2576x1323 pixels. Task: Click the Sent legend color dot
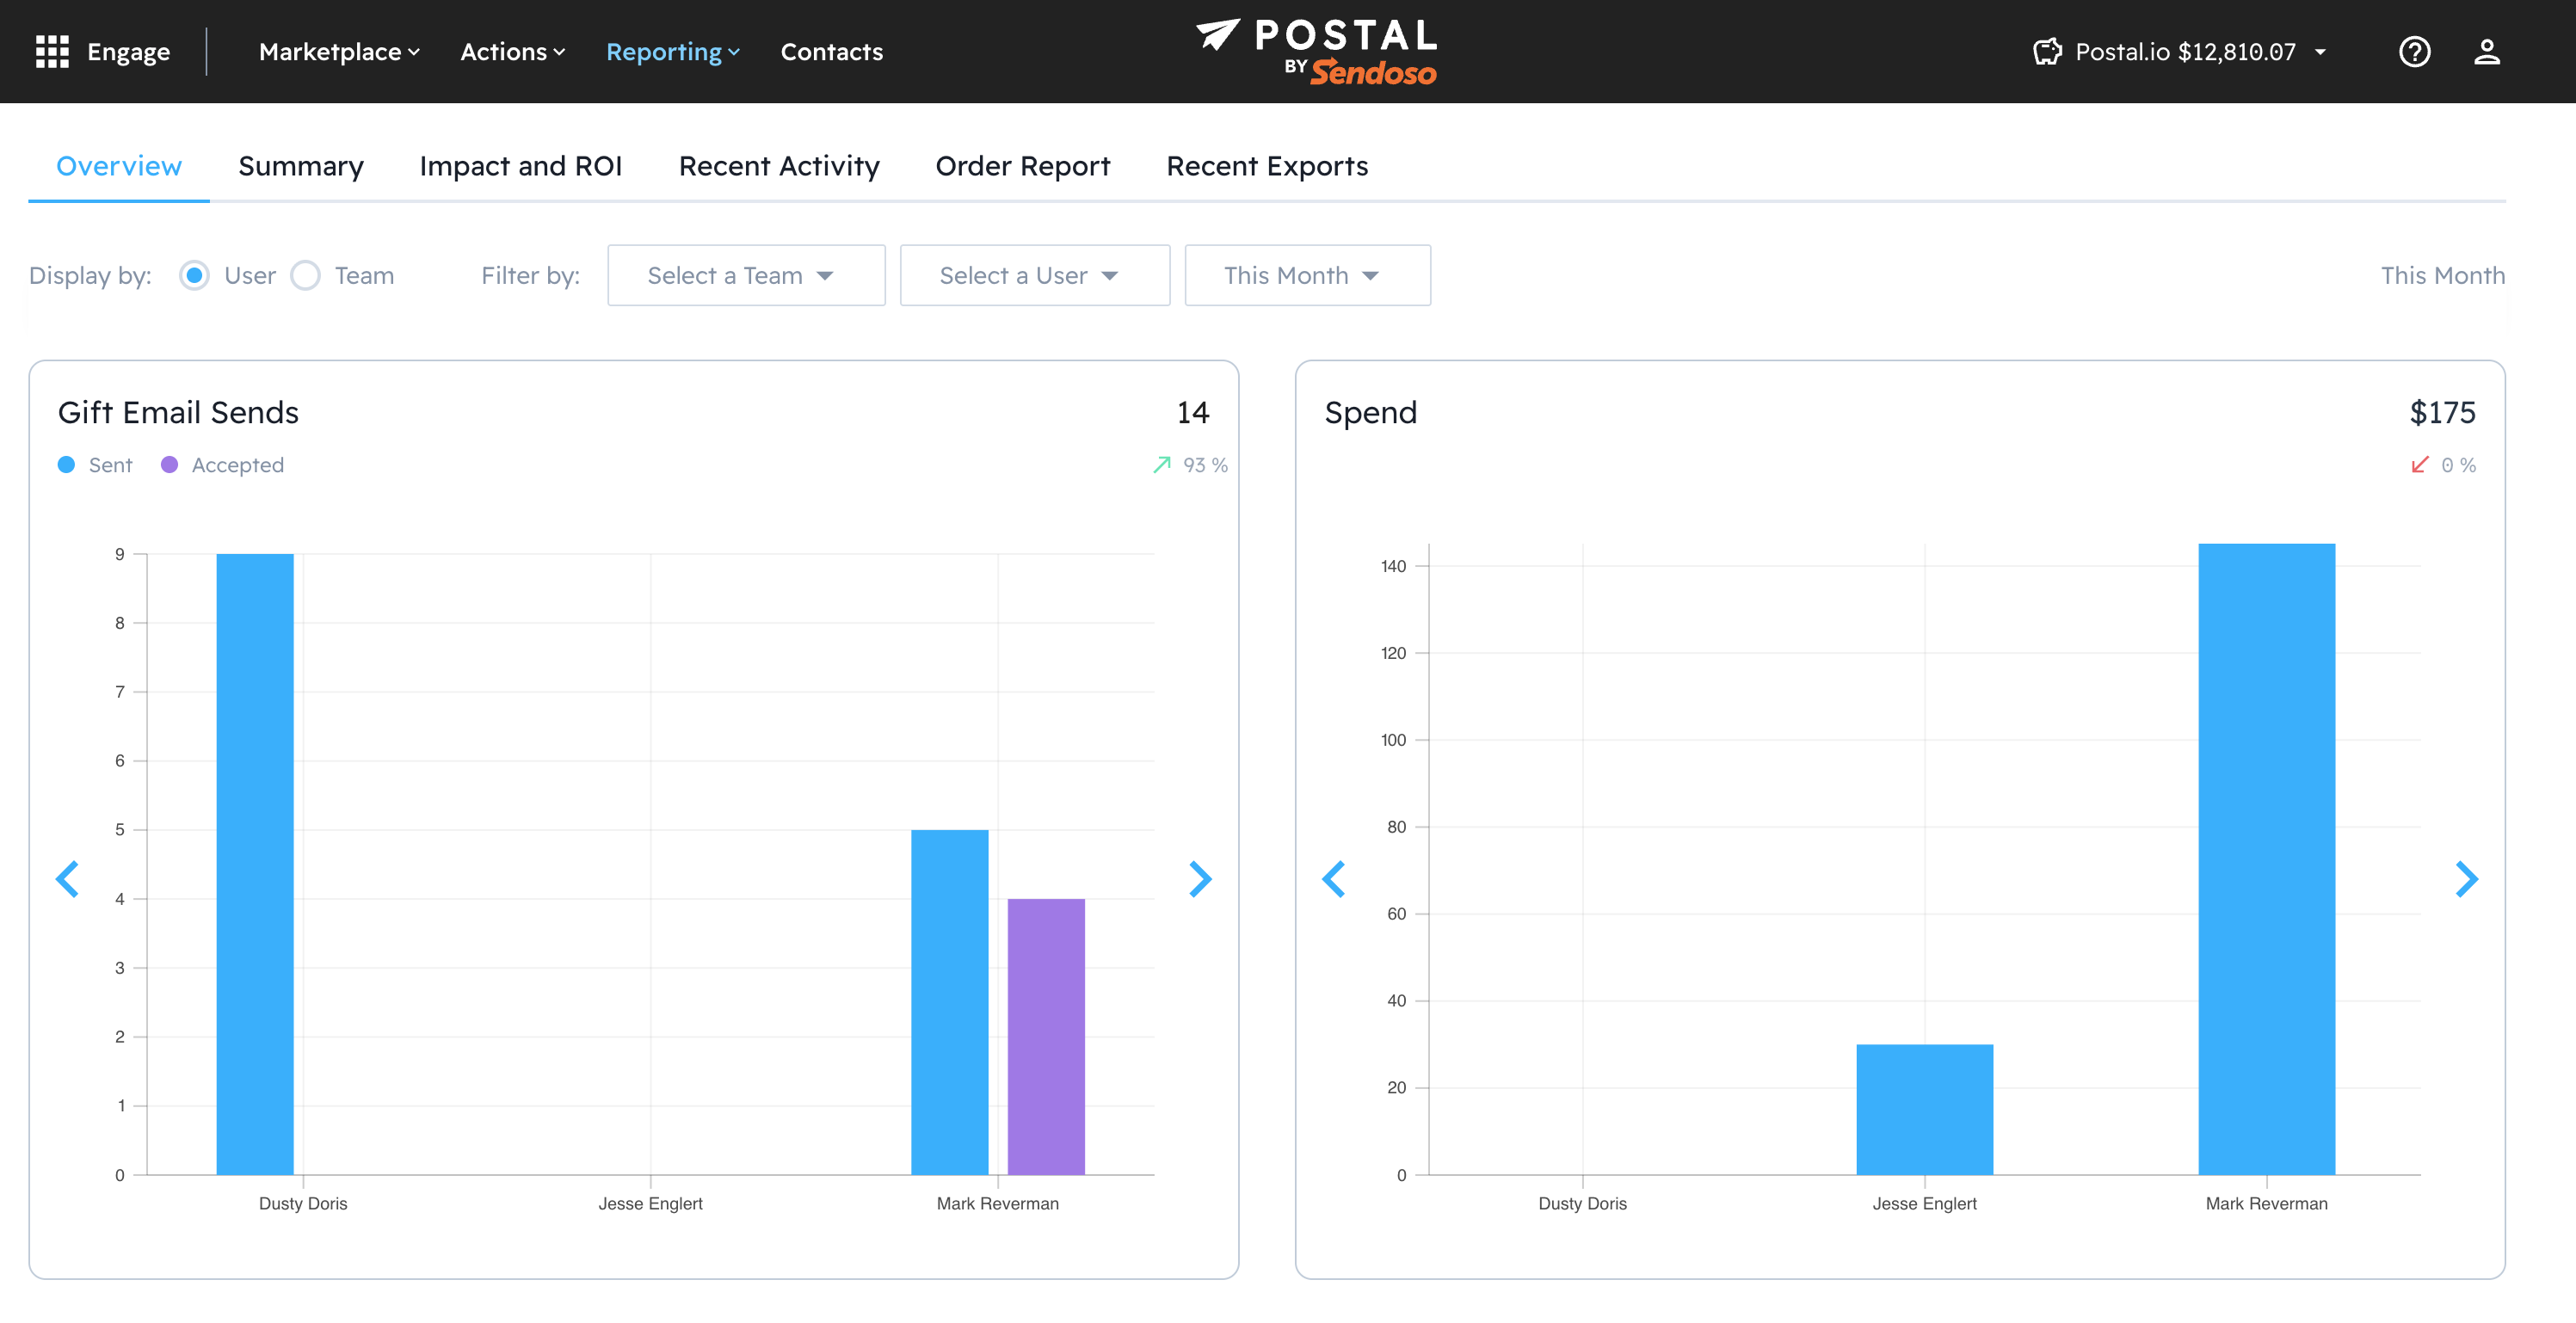66,465
